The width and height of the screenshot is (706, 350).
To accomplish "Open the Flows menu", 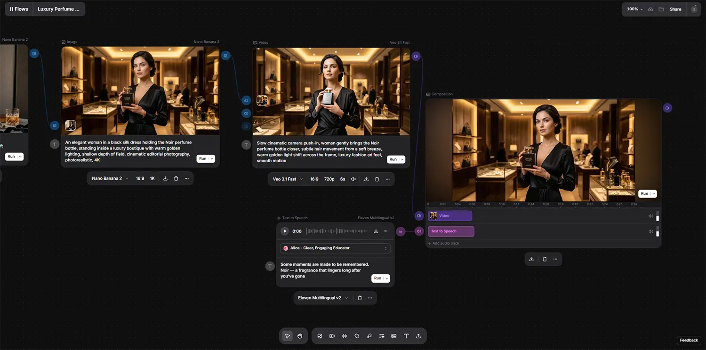I will 19,9.
